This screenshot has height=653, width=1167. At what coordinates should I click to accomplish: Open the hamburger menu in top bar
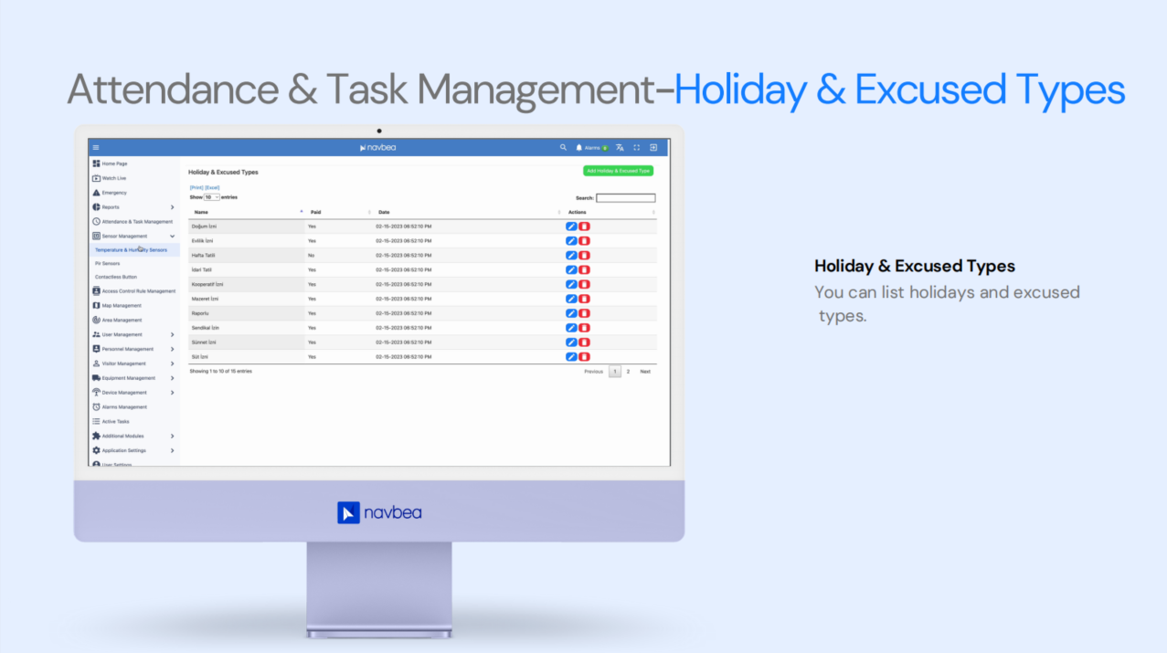point(96,147)
